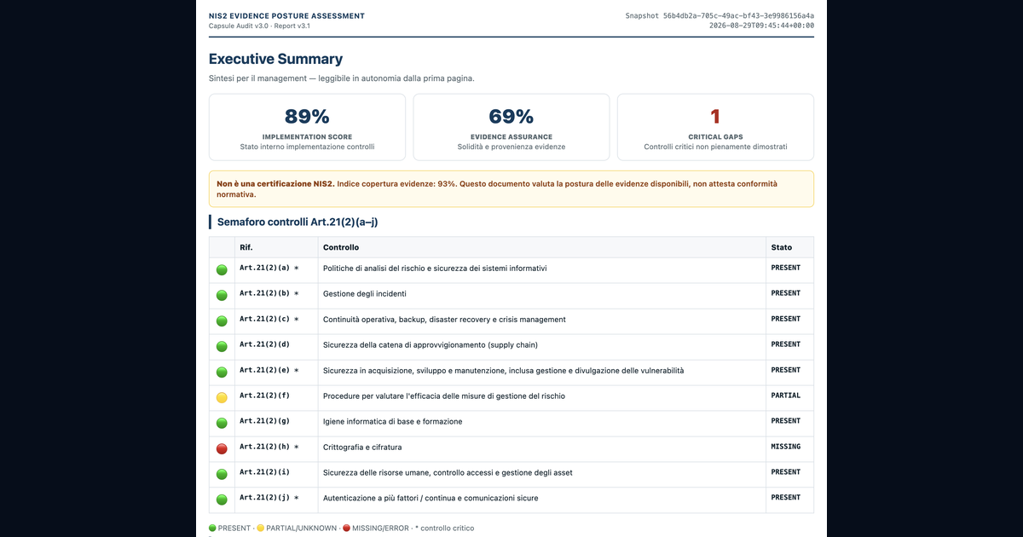This screenshot has width=1023, height=537.
Task: Select the 89% Implementation Score card
Action: click(x=307, y=127)
